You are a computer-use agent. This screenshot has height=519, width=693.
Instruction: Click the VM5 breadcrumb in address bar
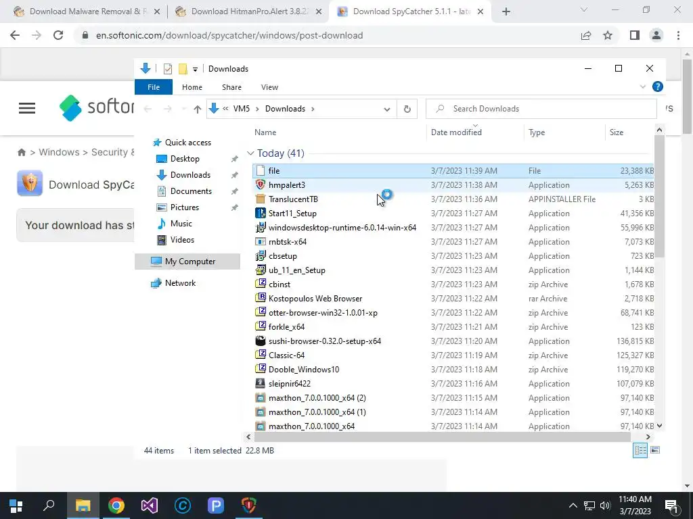click(242, 109)
